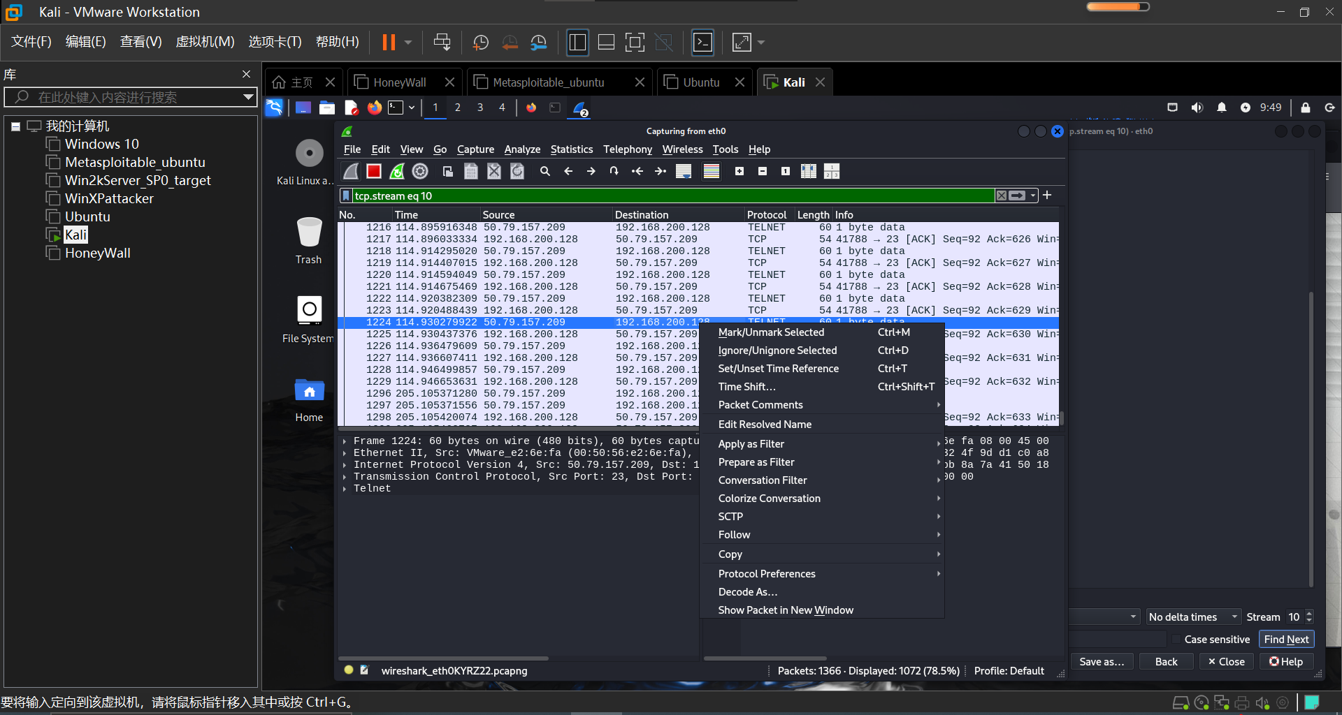Open capture options gear icon

[420, 171]
